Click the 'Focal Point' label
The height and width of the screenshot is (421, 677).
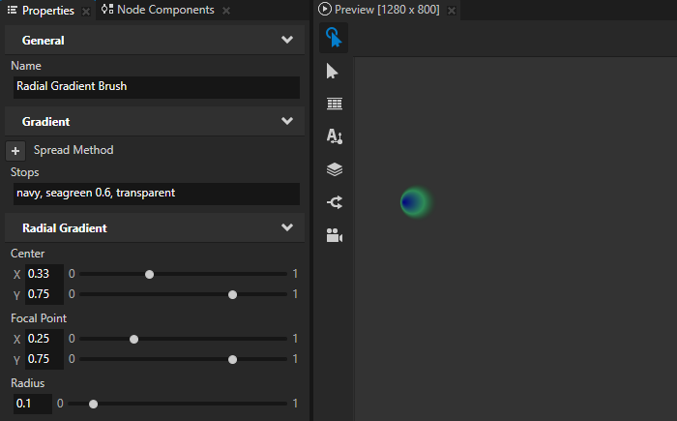39,318
